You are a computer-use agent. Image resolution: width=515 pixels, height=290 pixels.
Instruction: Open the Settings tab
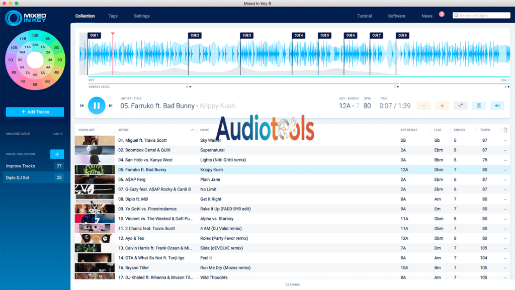[x=141, y=16]
